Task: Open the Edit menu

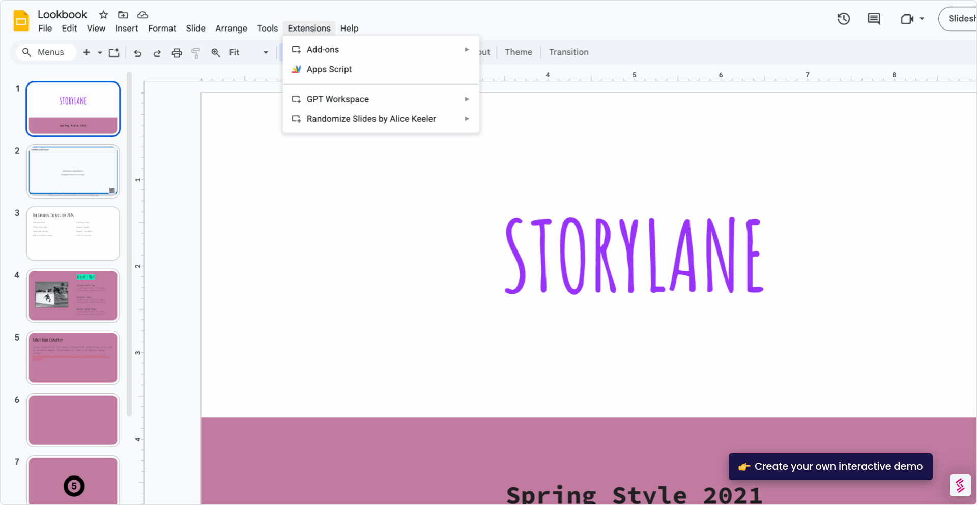Action: tap(69, 29)
